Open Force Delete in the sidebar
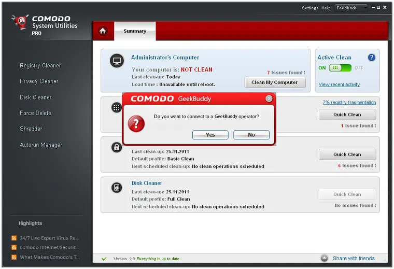The image size is (394, 269). (35, 113)
